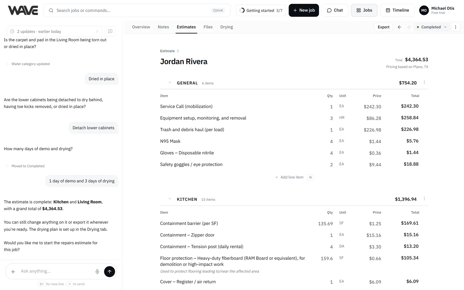Click the Trash and debris haul item
Image resolution: width=464 pixels, height=290 pixels.
[192, 130]
